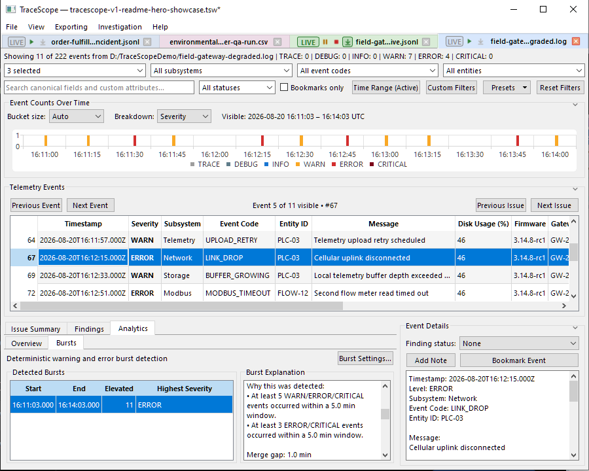Close the field-gate degraded.log tab

576,41
